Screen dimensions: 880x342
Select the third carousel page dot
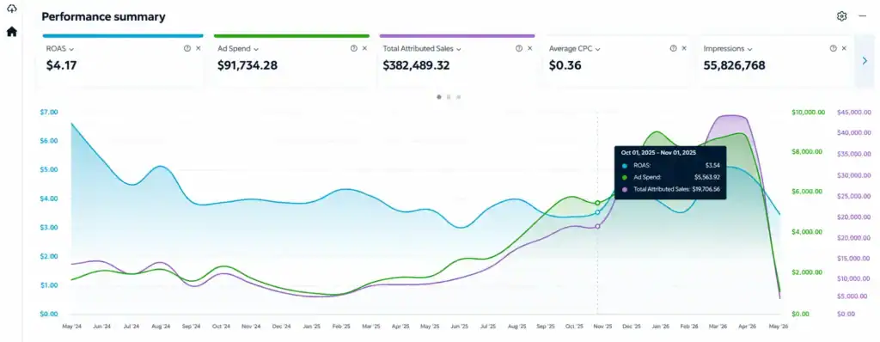click(459, 96)
